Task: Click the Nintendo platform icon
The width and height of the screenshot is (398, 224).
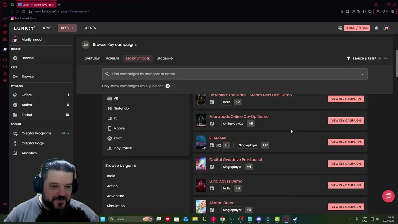Action: [x=109, y=109]
